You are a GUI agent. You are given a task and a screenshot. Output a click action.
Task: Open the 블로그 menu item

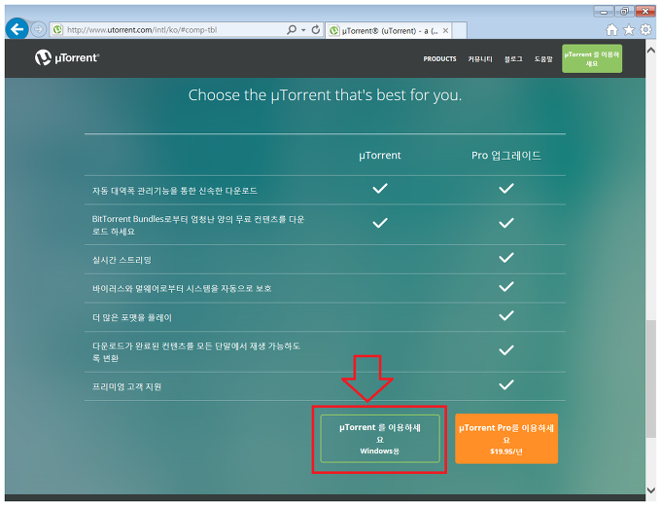[513, 59]
